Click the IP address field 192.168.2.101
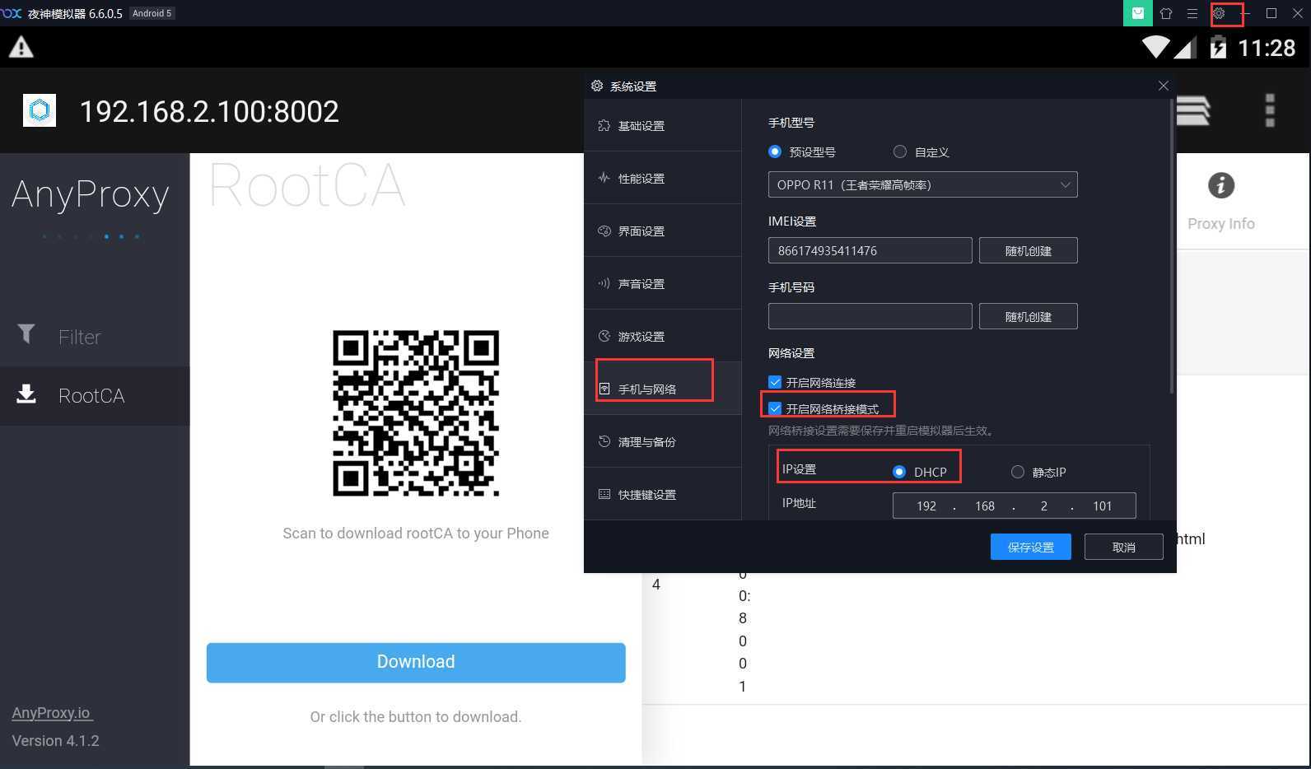The width and height of the screenshot is (1311, 769). [x=1015, y=506]
